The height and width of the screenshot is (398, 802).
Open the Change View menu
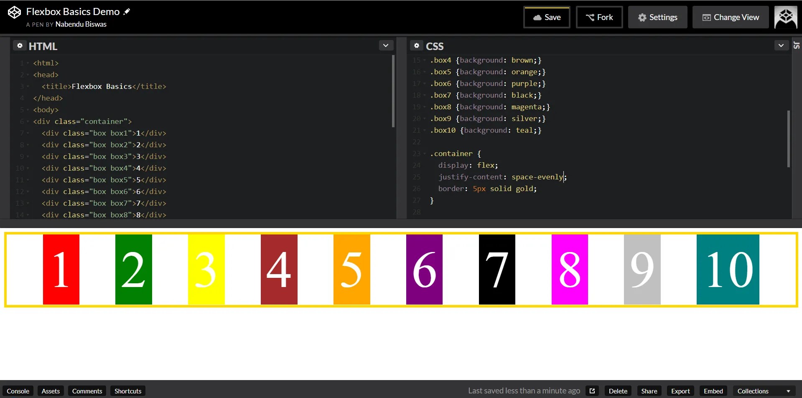[x=730, y=17]
